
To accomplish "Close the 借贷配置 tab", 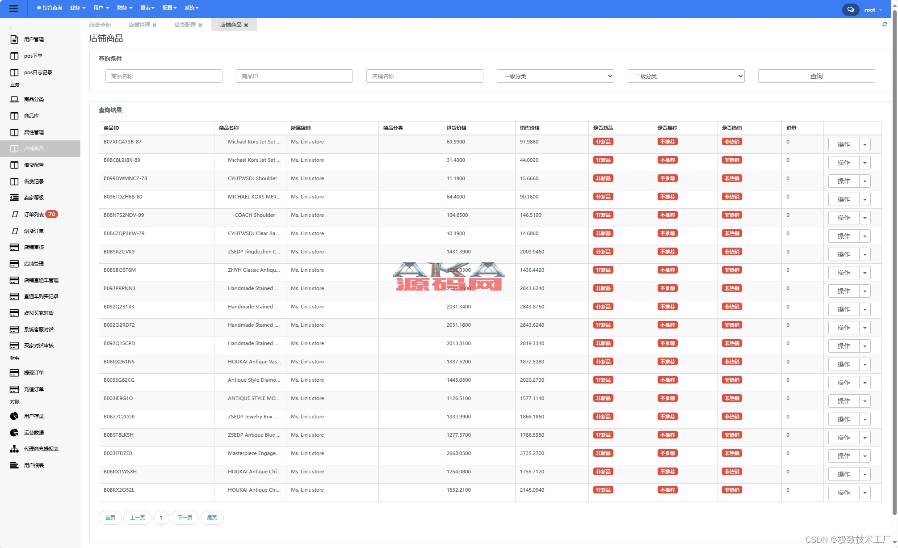I will (201, 25).
